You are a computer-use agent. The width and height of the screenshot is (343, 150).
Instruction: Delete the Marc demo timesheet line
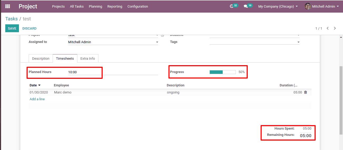[305, 92]
